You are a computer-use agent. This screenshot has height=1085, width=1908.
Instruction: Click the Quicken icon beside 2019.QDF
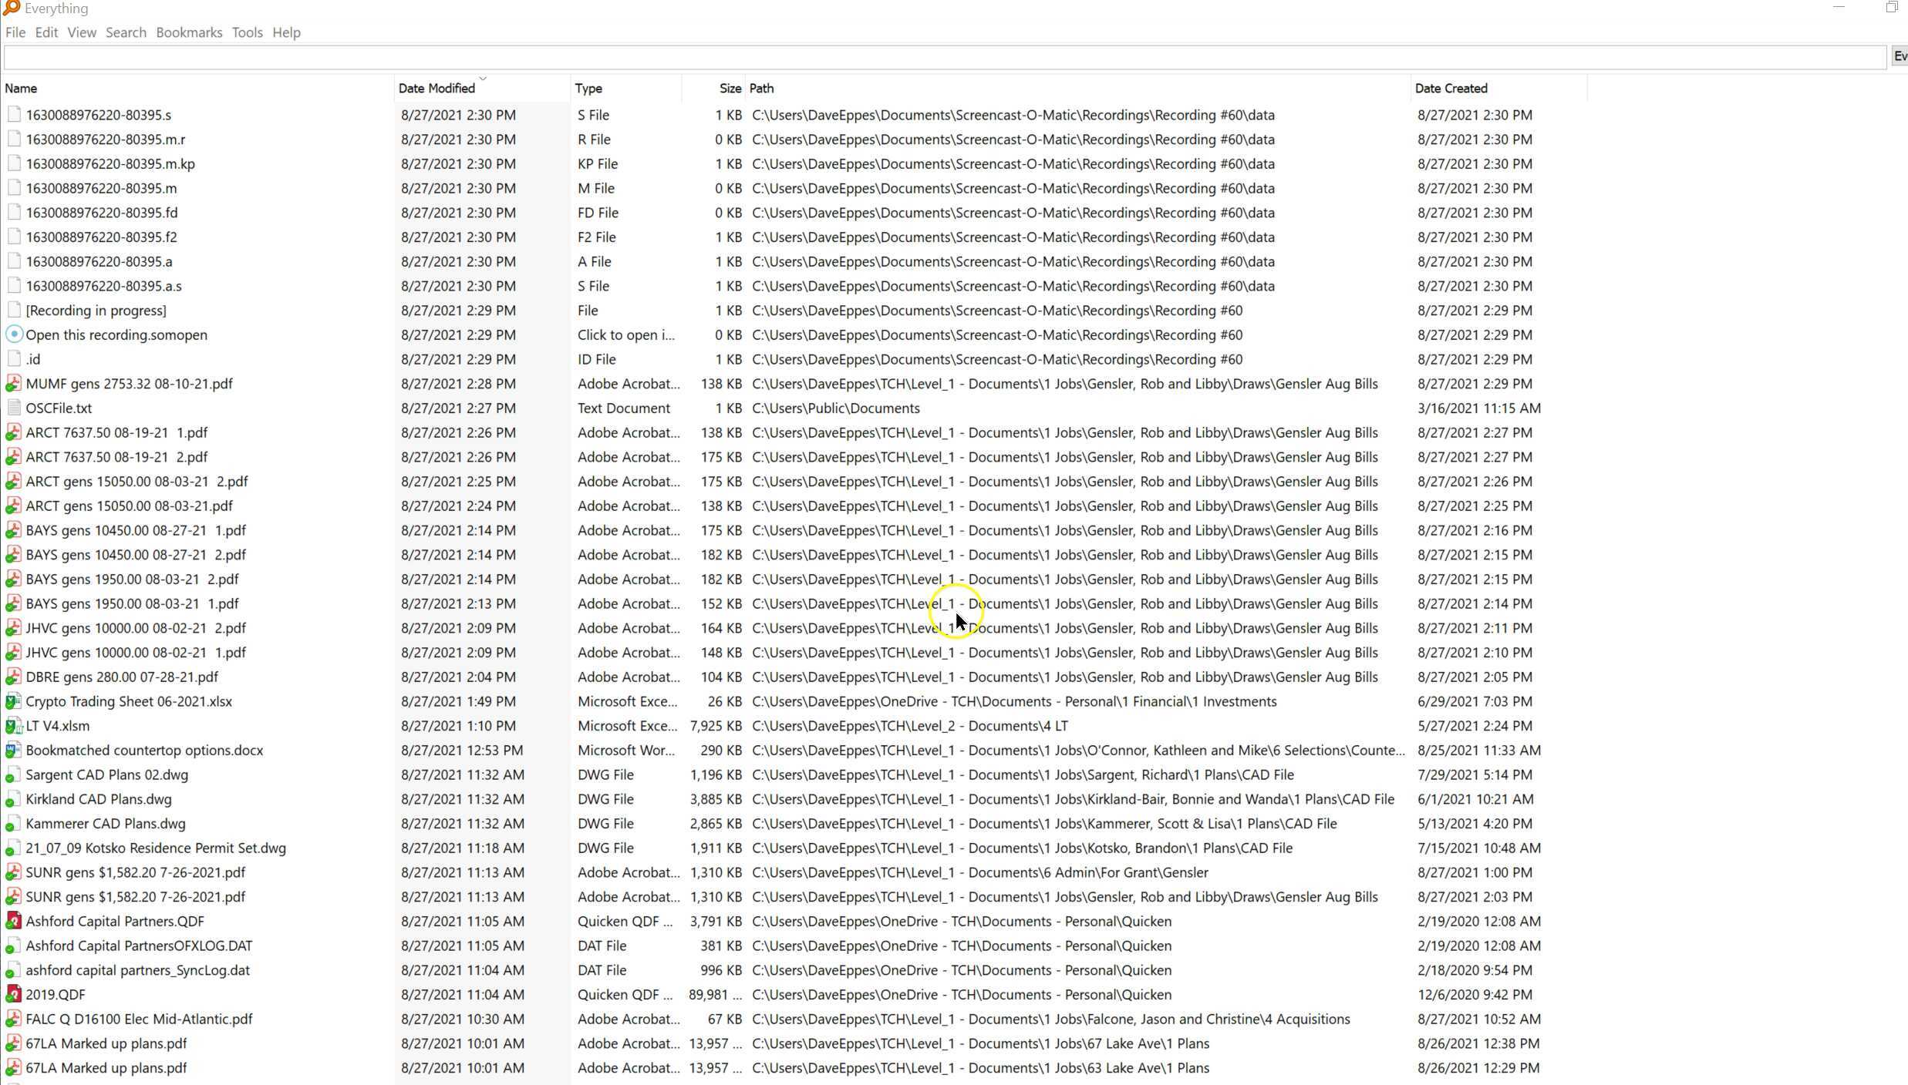(x=13, y=994)
